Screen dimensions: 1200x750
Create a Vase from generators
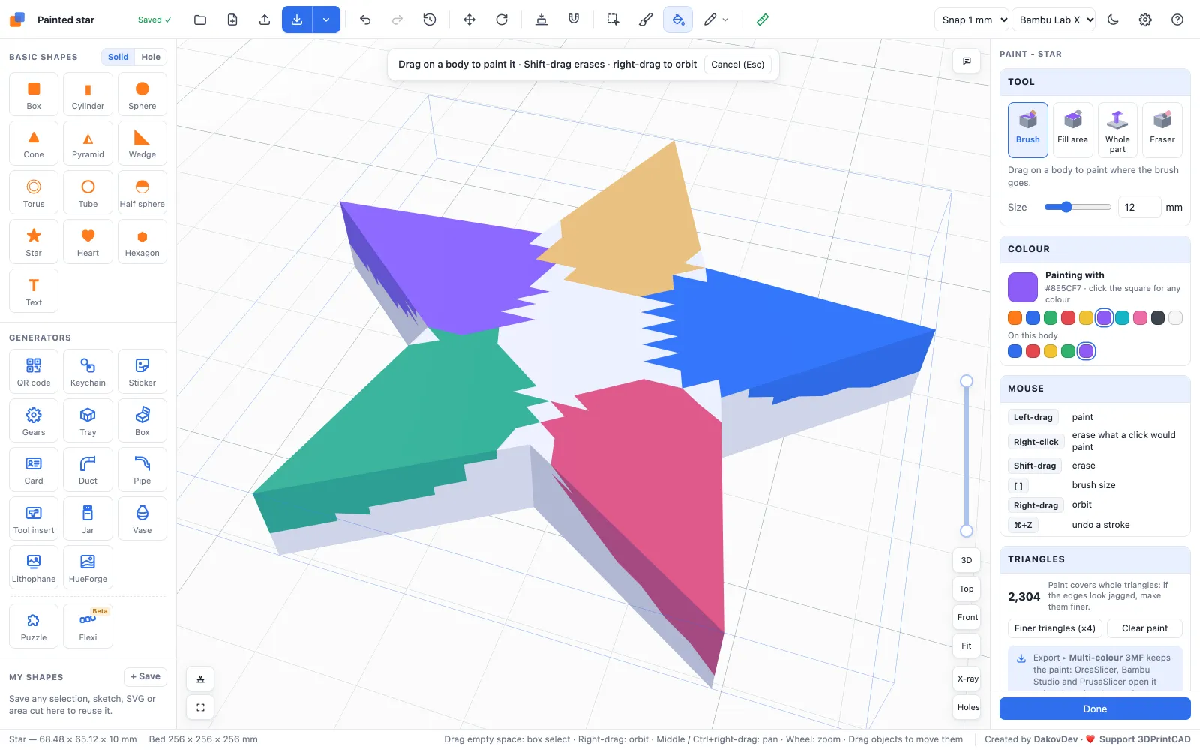click(142, 519)
